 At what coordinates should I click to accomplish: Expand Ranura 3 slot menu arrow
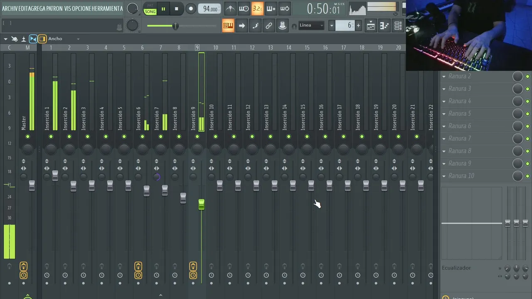[444, 89]
